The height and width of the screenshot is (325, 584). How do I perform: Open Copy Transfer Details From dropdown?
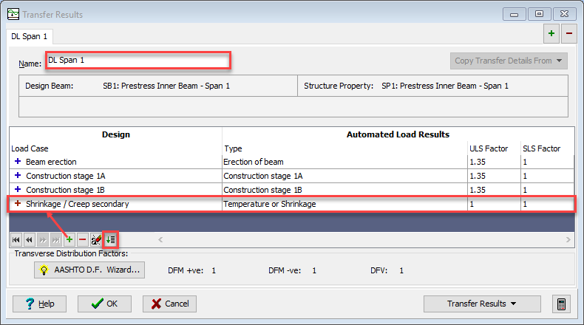coord(509,61)
